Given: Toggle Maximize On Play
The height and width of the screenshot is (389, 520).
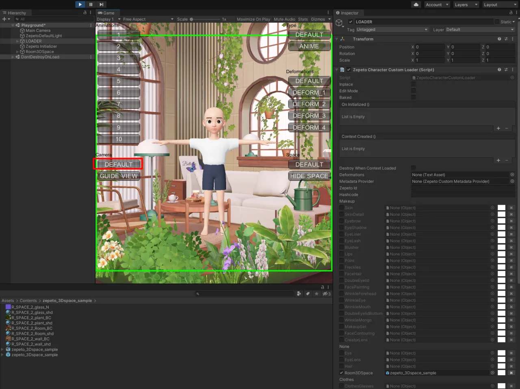Looking at the screenshot, I should coord(253,19).
